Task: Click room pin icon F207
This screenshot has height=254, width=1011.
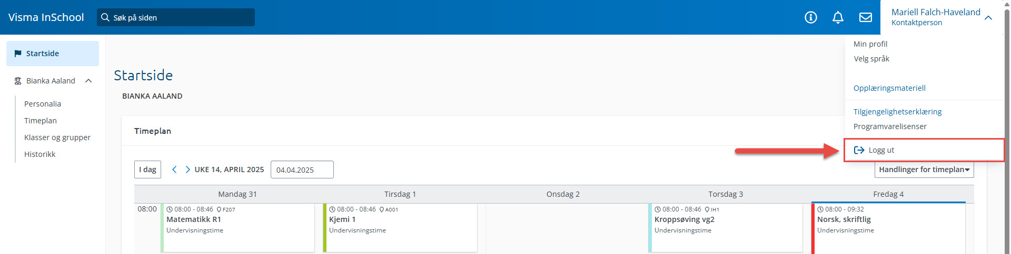Action: coord(219,209)
